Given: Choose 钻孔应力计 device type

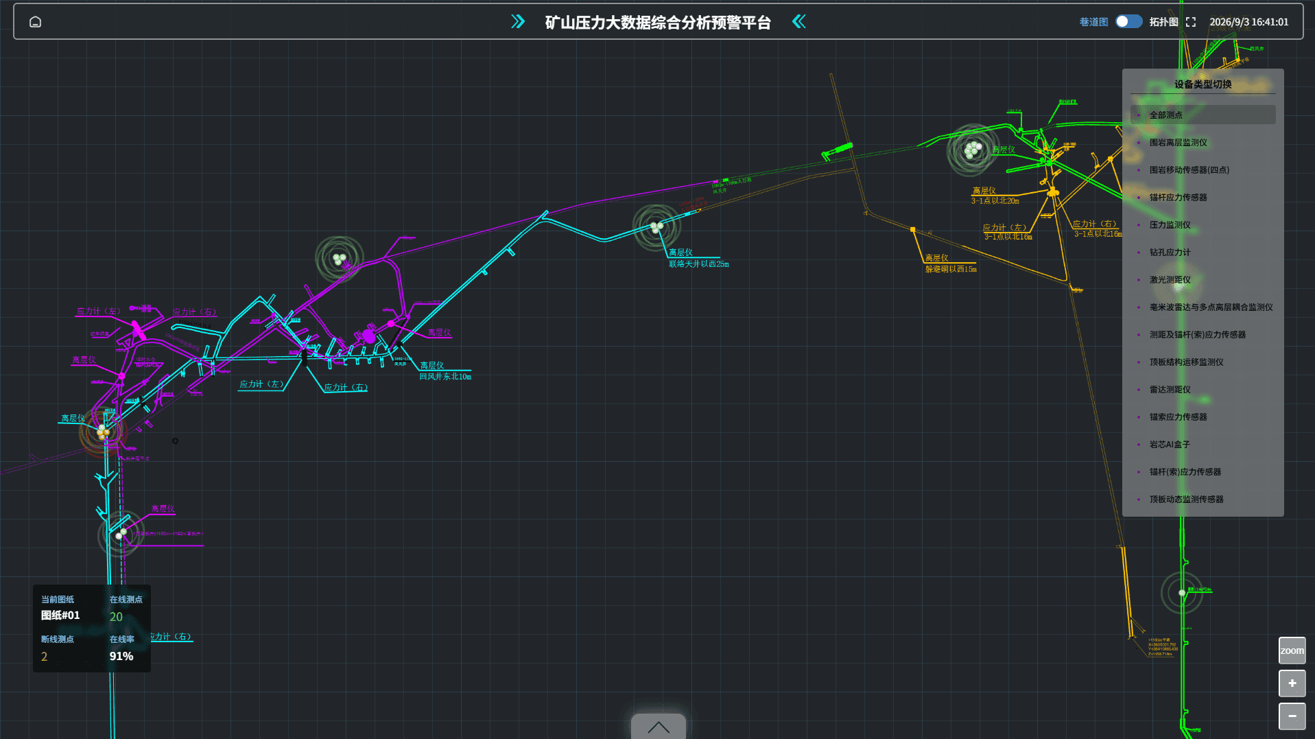Looking at the screenshot, I should click(x=1203, y=252).
